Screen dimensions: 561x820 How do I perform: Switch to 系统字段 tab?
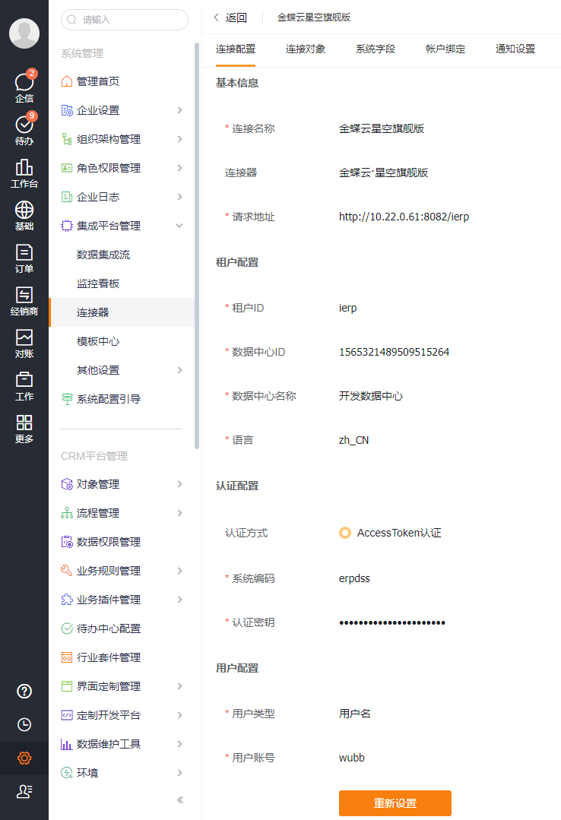click(376, 49)
